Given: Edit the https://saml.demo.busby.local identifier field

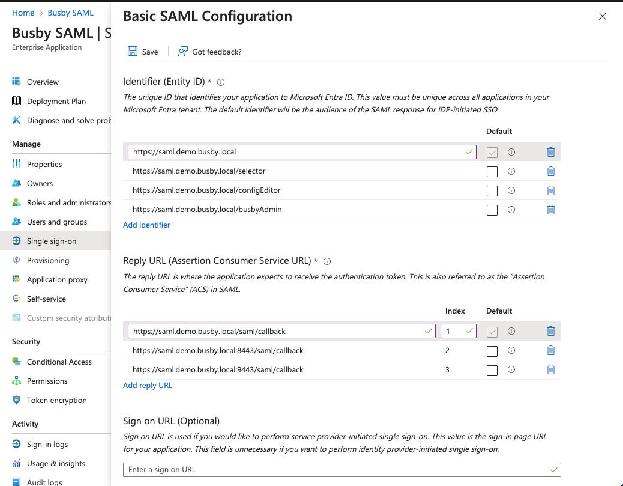Looking at the screenshot, I should coord(302,152).
